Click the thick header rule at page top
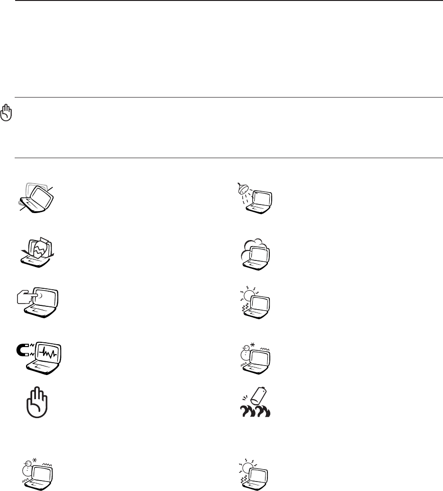The image size is (443, 491). click(229, 0)
